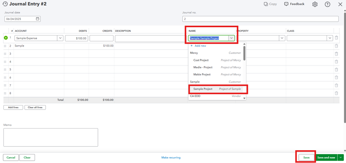Viewport: 346px width, 163px height.
Task: Open the Save and new arrow menu
Action: (x=341, y=157)
